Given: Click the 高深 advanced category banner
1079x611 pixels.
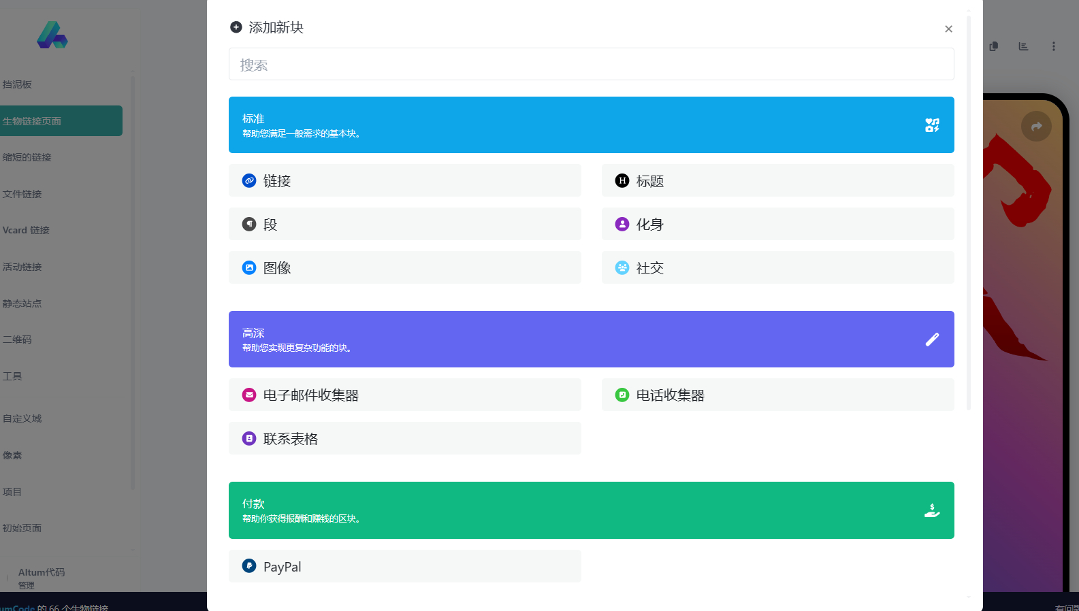Looking at the screenshot, I should tap(591, 339).
